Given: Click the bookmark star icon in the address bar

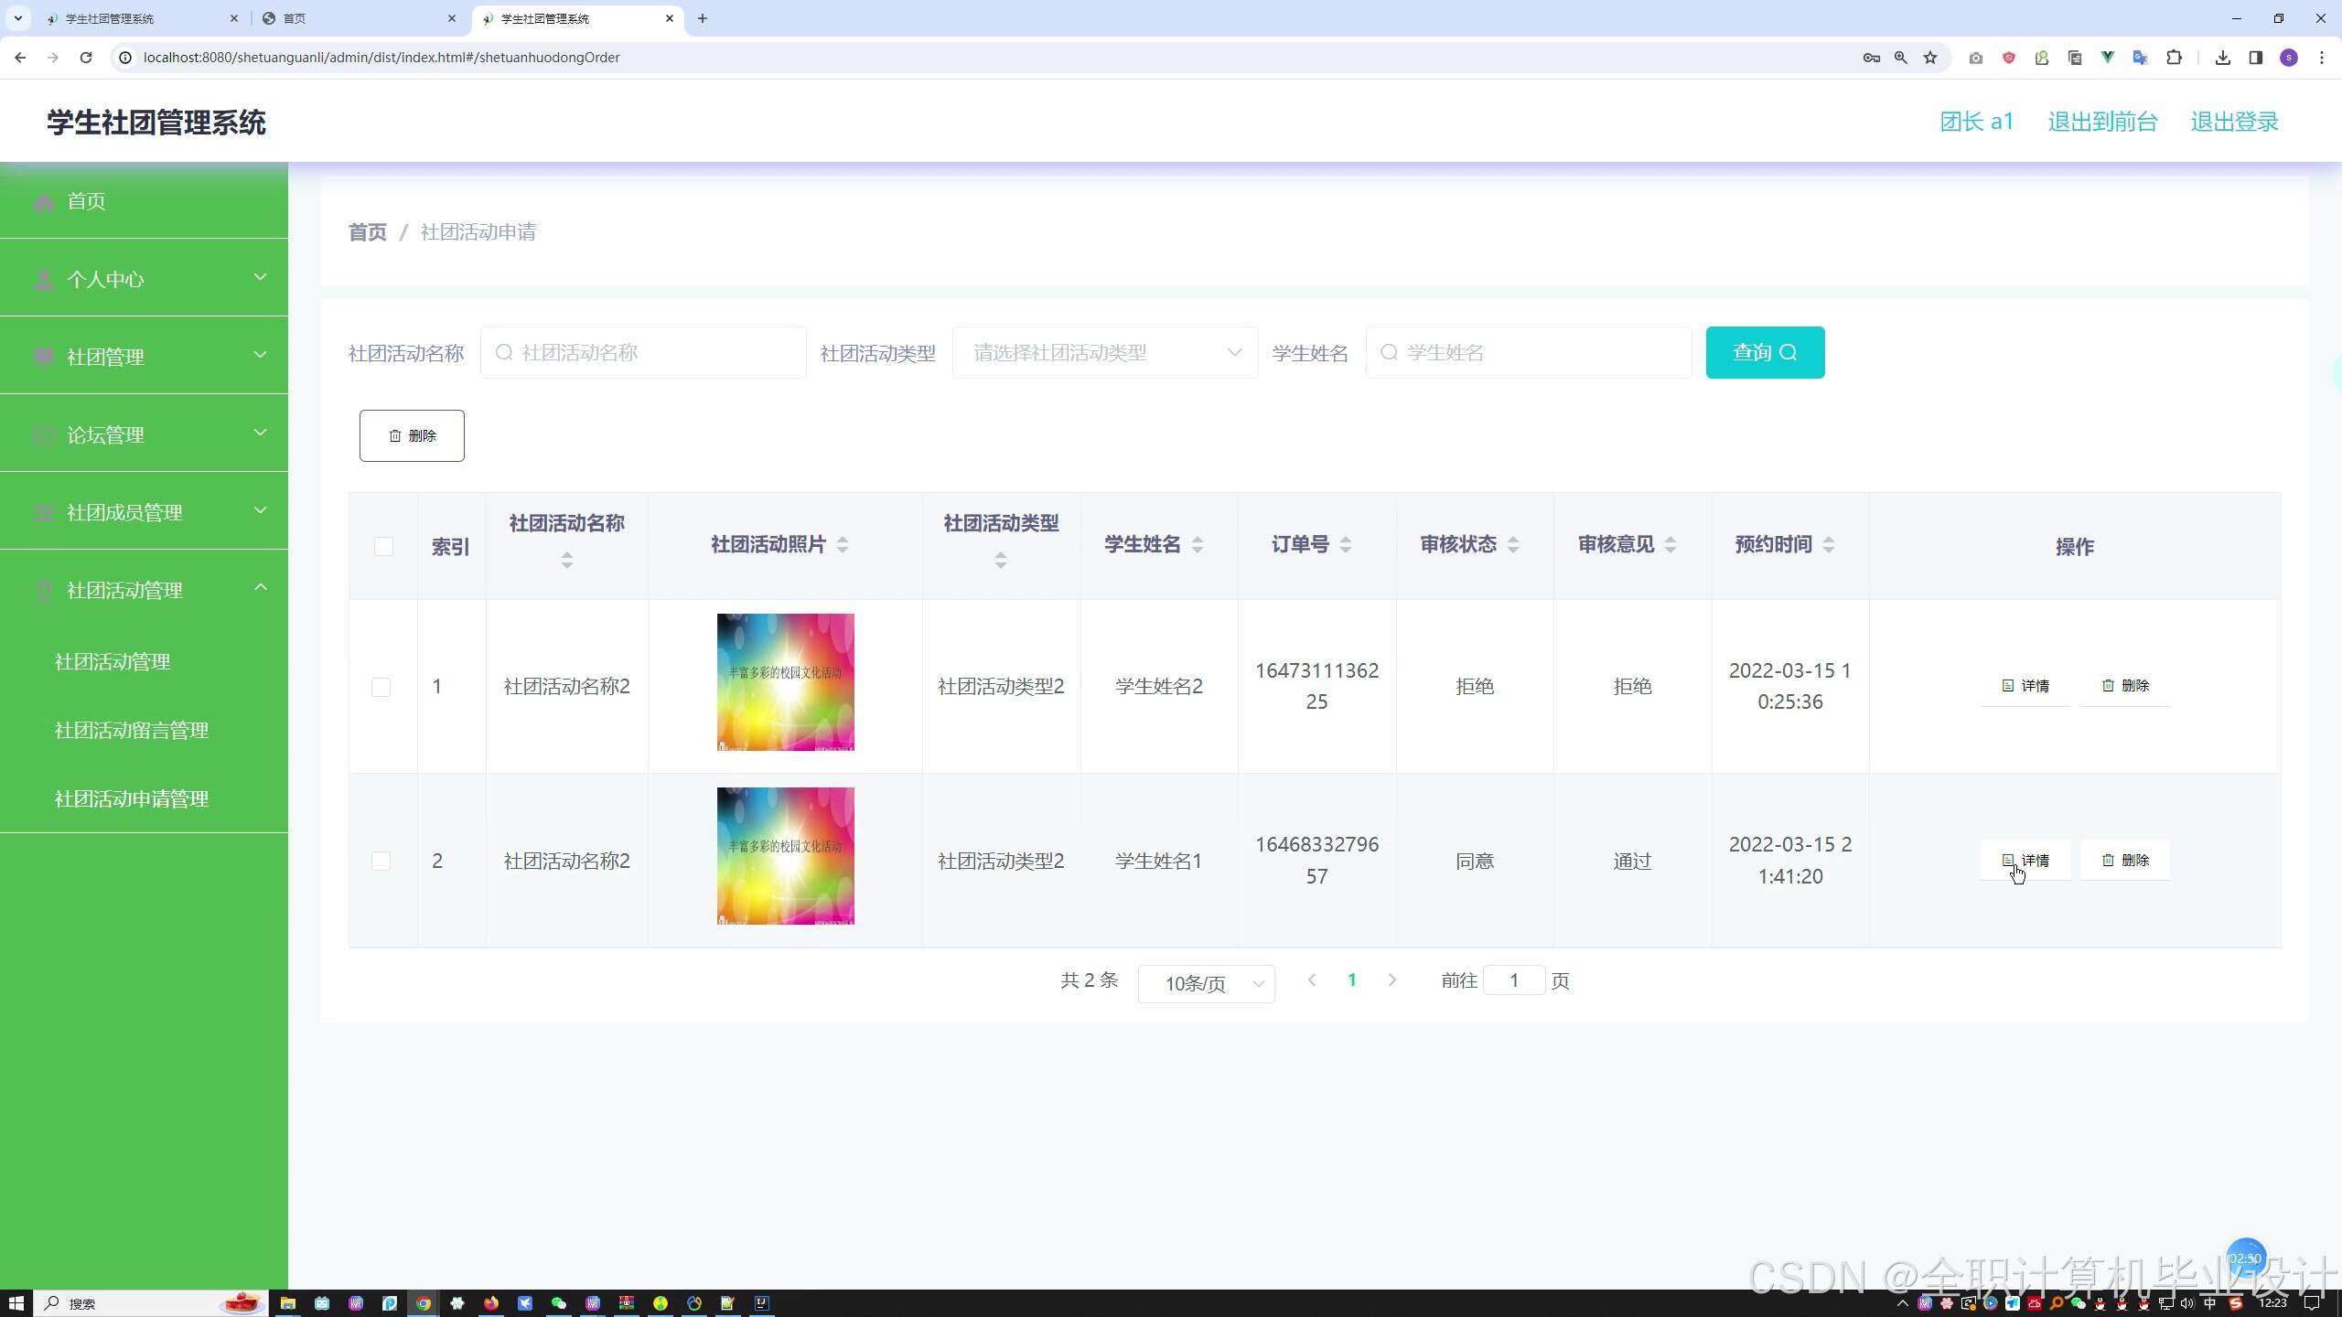Looking at the screenshot, I should (x=1930, y=58).
